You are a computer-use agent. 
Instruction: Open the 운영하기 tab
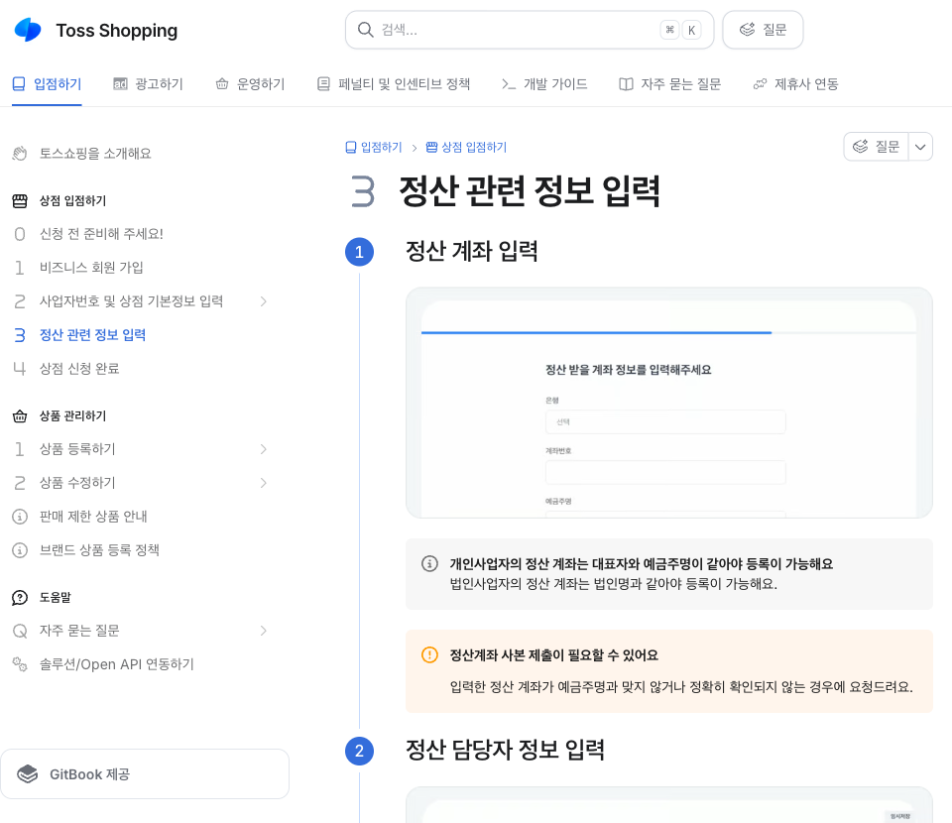click(250, 84)
